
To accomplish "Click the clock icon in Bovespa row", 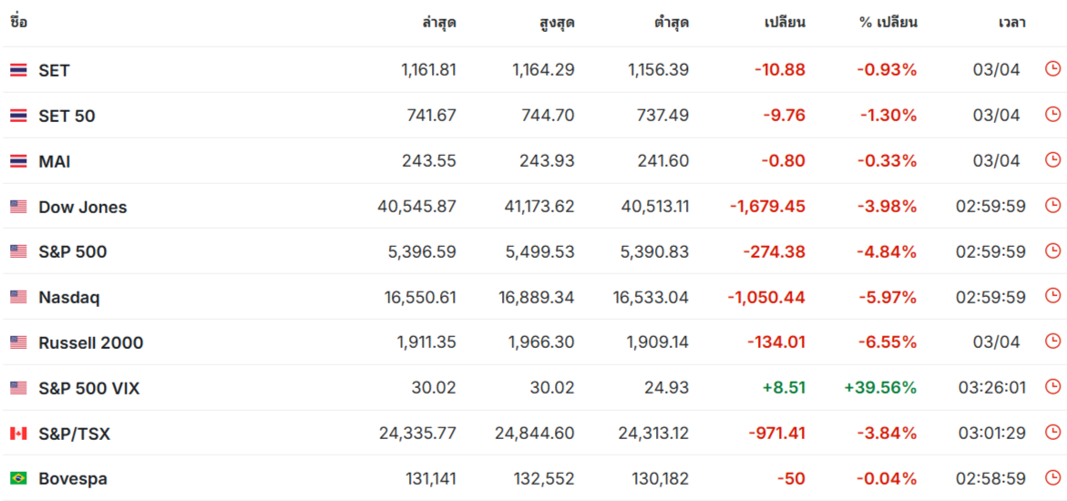I will [x=1052, y=478].
